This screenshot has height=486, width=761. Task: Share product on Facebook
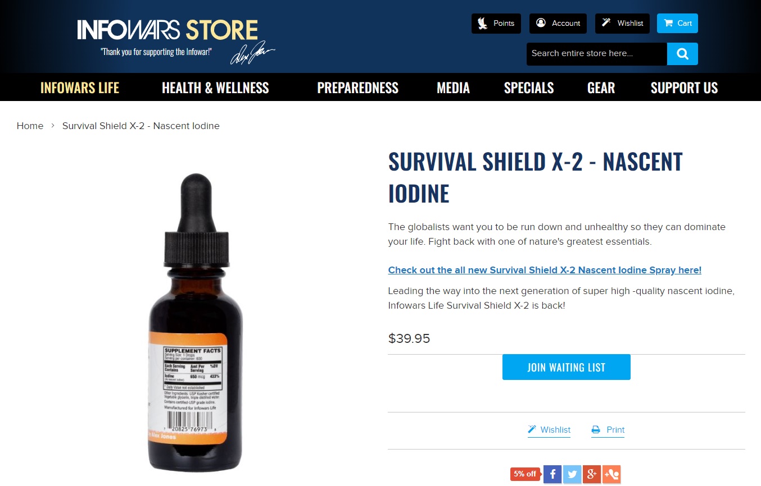552,474
